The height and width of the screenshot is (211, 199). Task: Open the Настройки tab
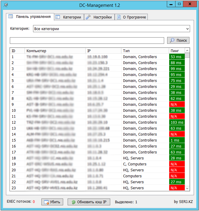pos(102,17)
